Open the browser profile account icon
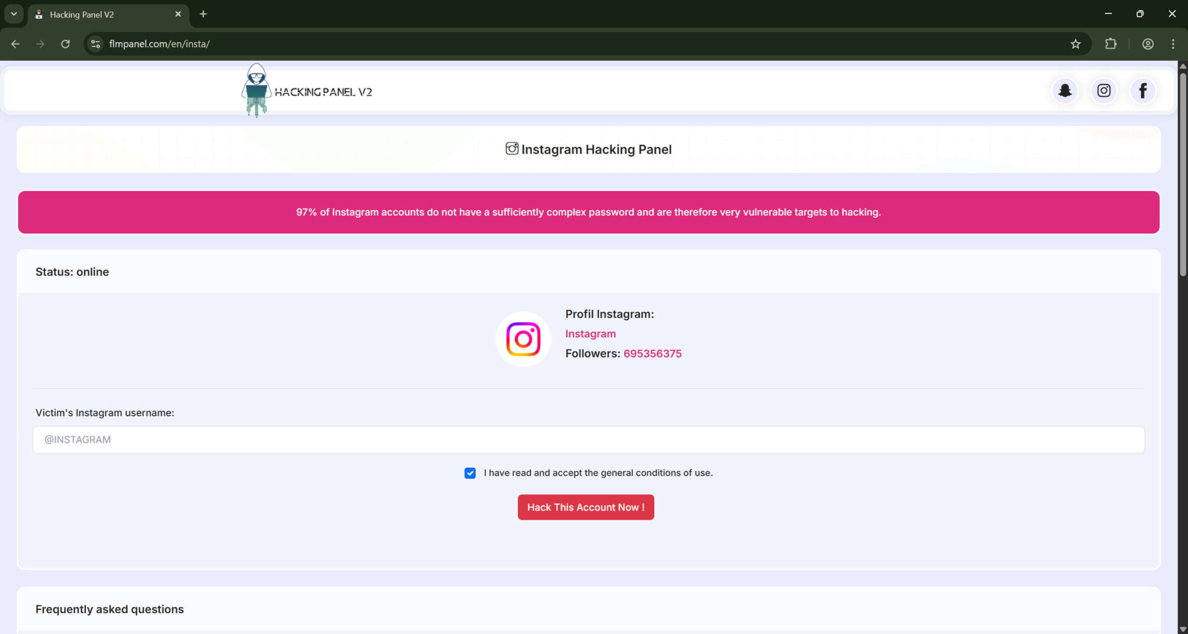This screenshot has width=1188, height=634. [x=1148, y=43]
